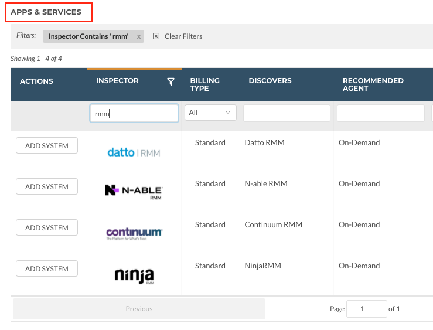The image size is (433, 330).
Task: Click 'Standard' billing type in NinjaRMM row
Action: coord(210,266)
